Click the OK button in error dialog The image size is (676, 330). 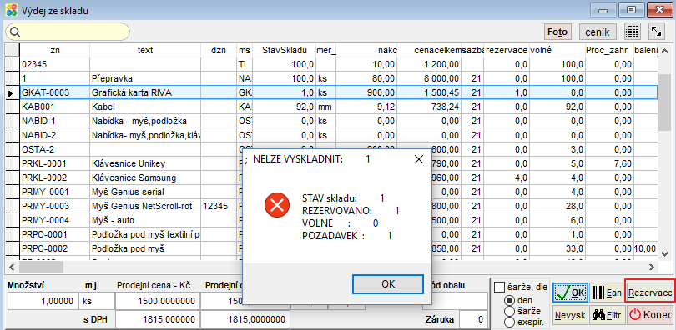(387, 284)
